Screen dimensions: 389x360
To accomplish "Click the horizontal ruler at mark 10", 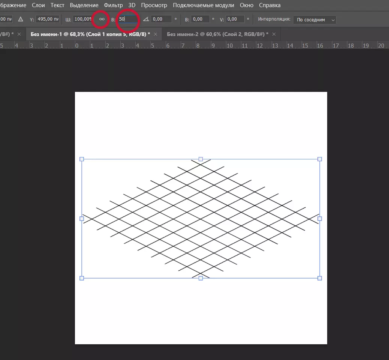I will point(230,46).
